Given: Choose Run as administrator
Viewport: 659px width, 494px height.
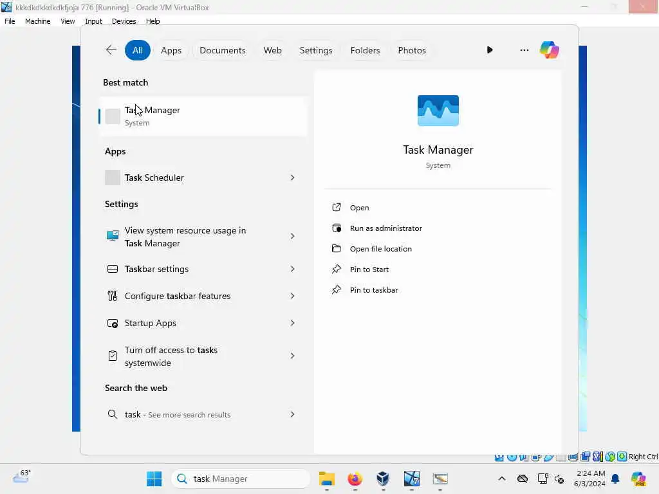Looking at the screenshot, I should coord(386,228).
